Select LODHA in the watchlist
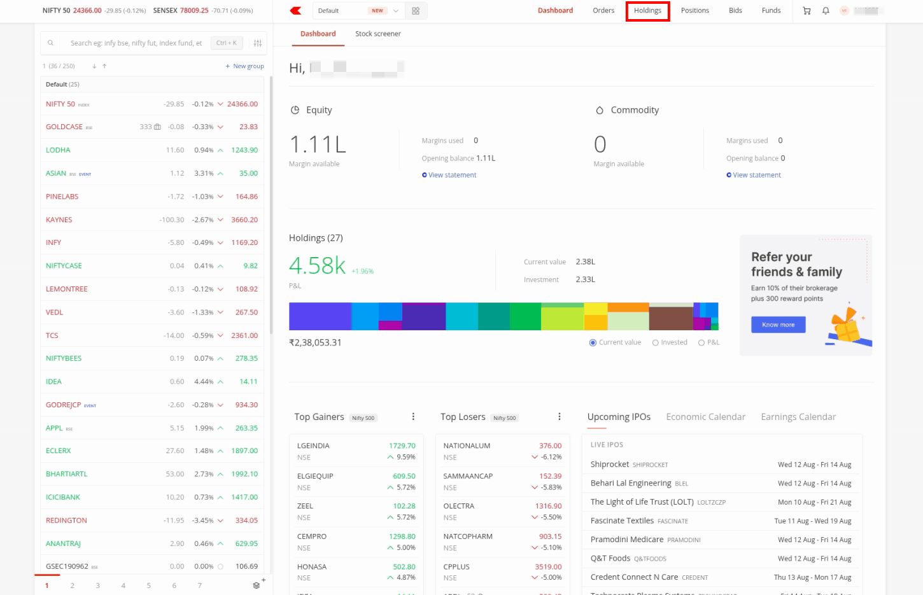This screenshot has width=923, height=595. pyautogui.click(x=151, y=150)
